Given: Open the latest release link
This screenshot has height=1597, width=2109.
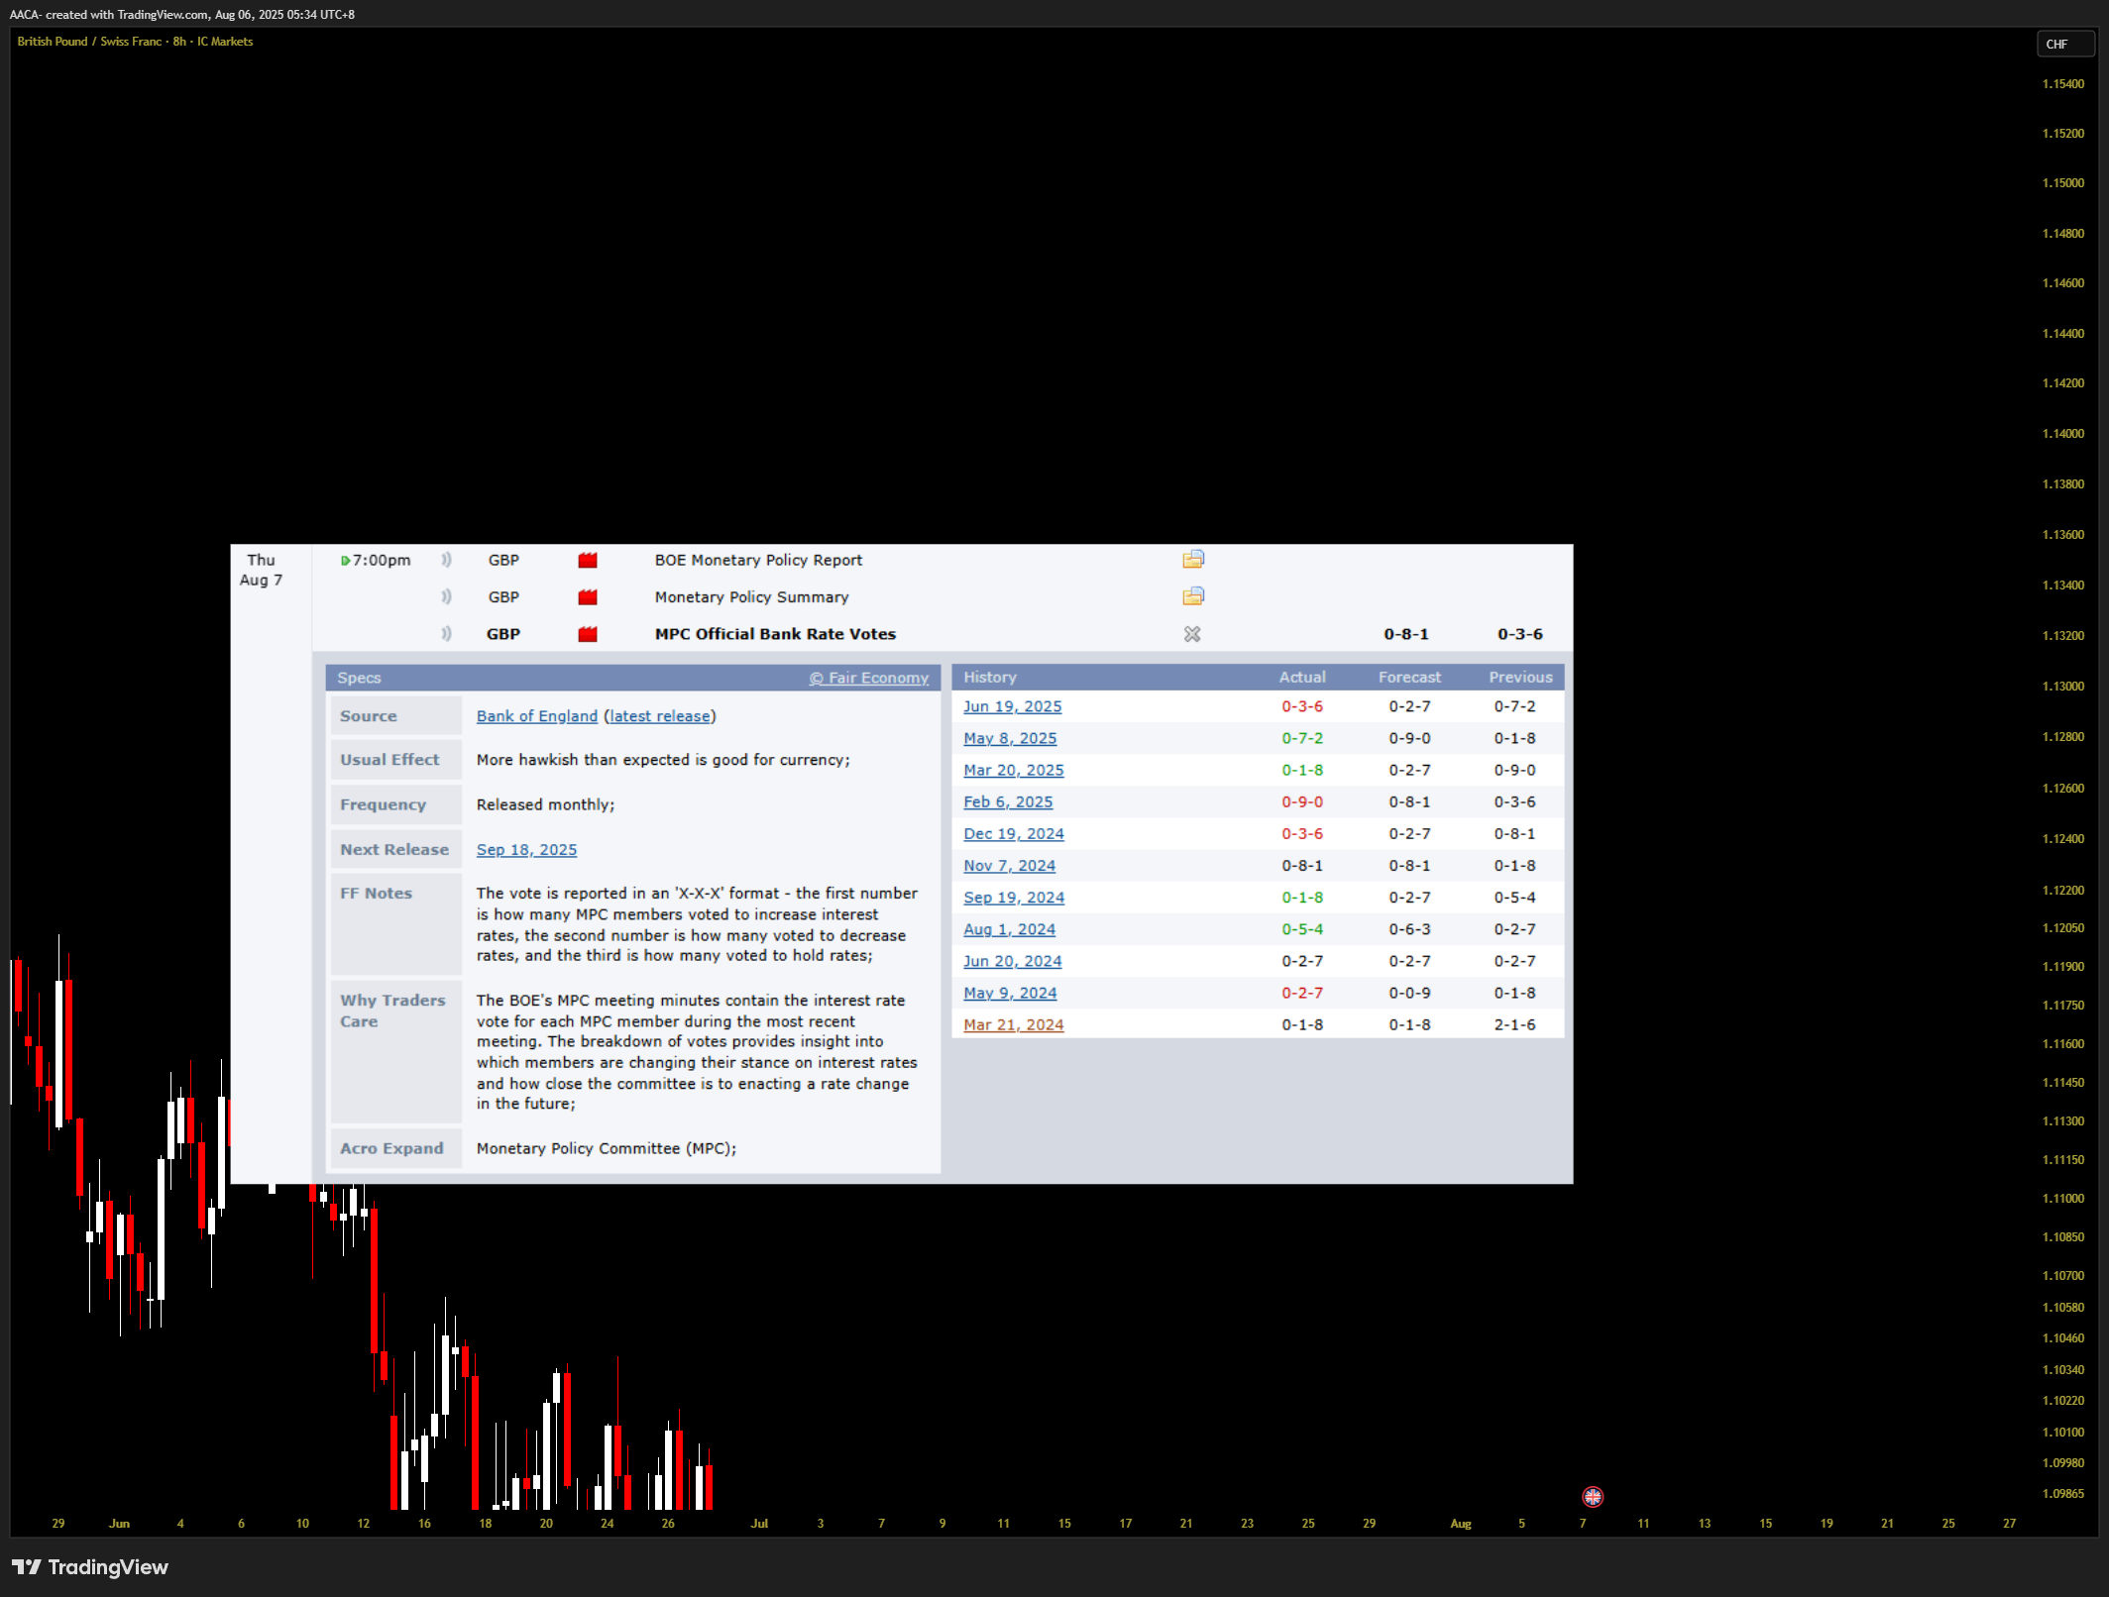Looking at the screenshot, I should click(x=660, y=716).
